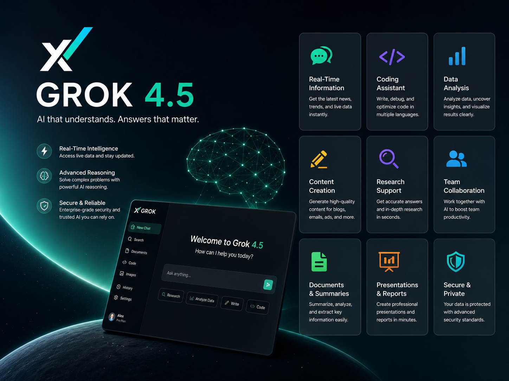Click the 'Documents & Summaries' card title

(329, 289)
